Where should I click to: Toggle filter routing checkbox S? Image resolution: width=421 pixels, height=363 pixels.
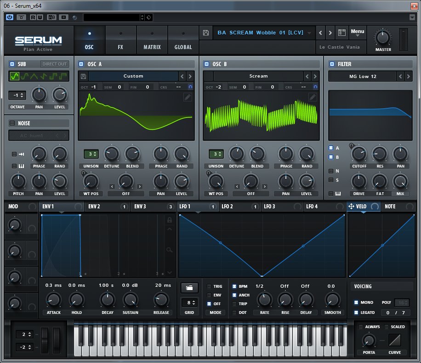(x=331, y=180)
